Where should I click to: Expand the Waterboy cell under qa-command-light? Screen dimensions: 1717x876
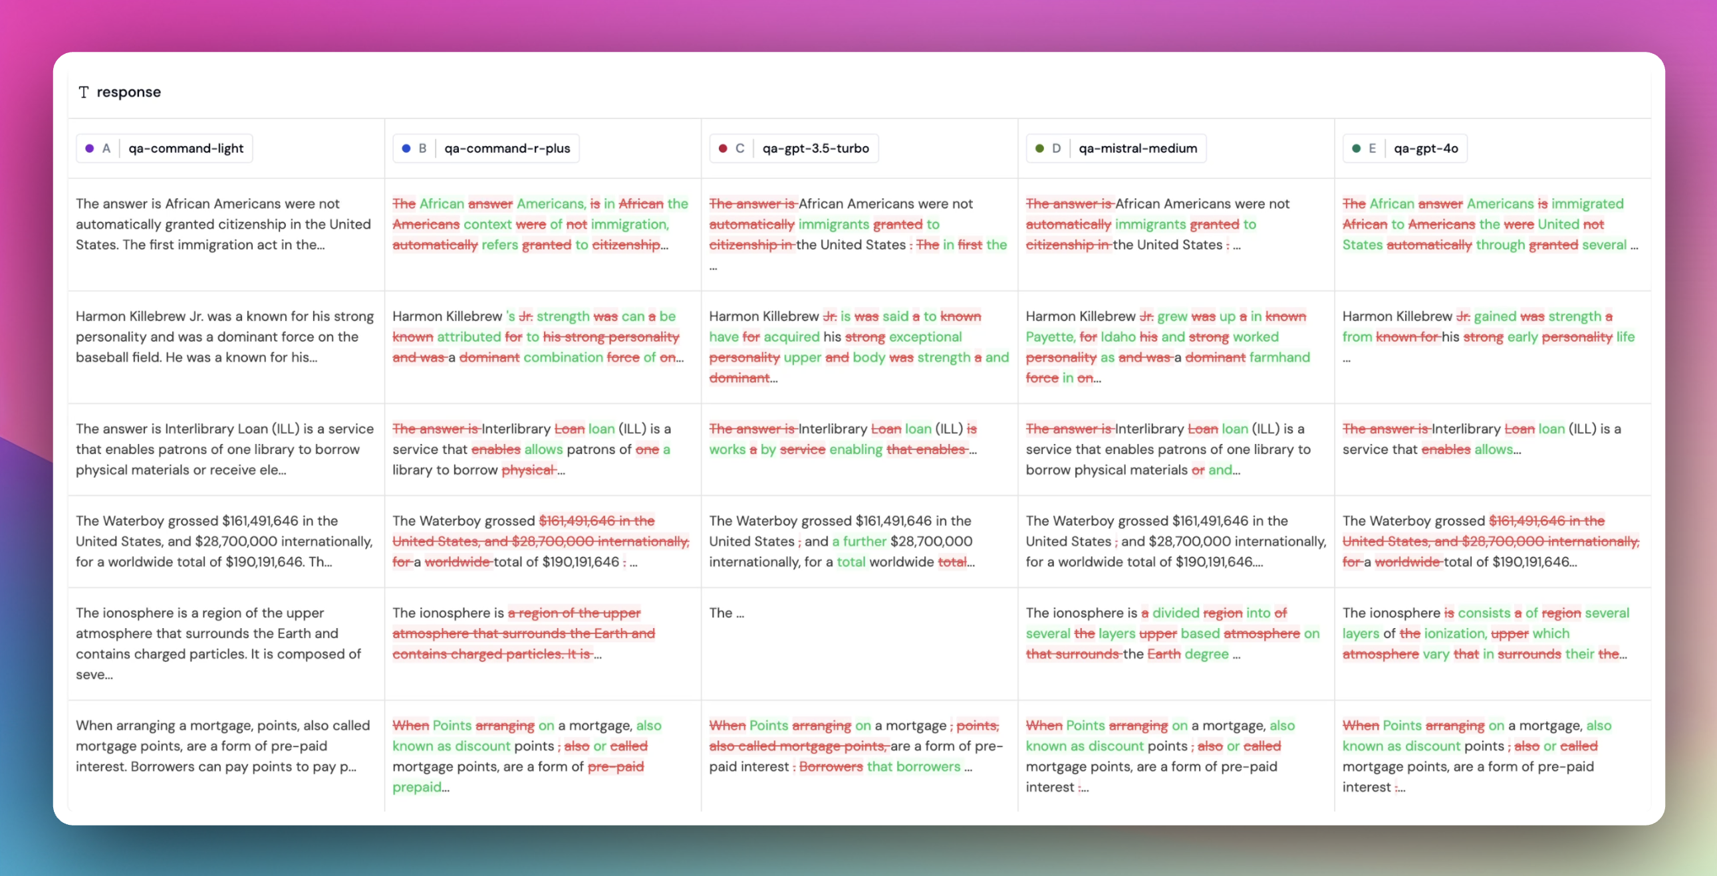coord(225,541)
